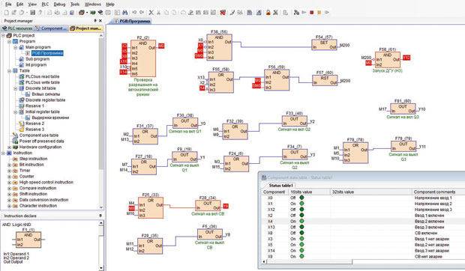465x271 pixels.
Task: Pin the Instruction declare panel
Action: [x=100, y=216]
